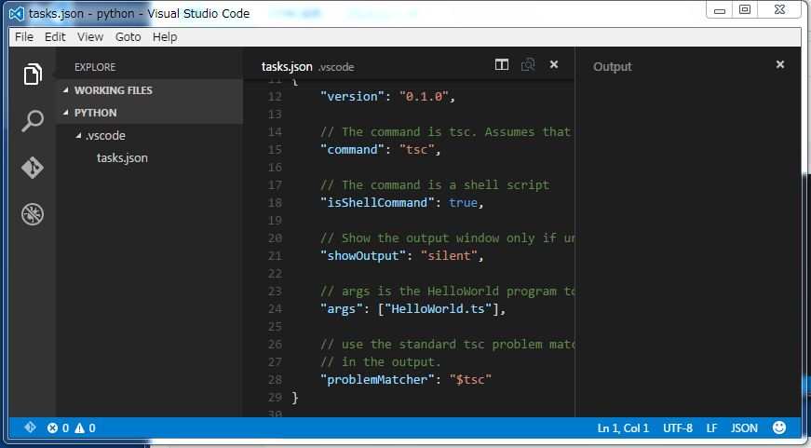Change JSON language mode
811x448 pixels.
(744, 428)
